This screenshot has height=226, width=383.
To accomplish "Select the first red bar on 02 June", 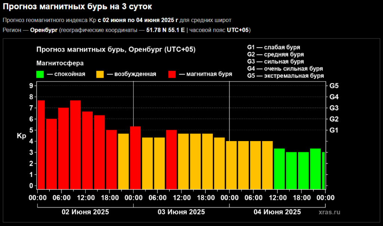I will 41,144.
